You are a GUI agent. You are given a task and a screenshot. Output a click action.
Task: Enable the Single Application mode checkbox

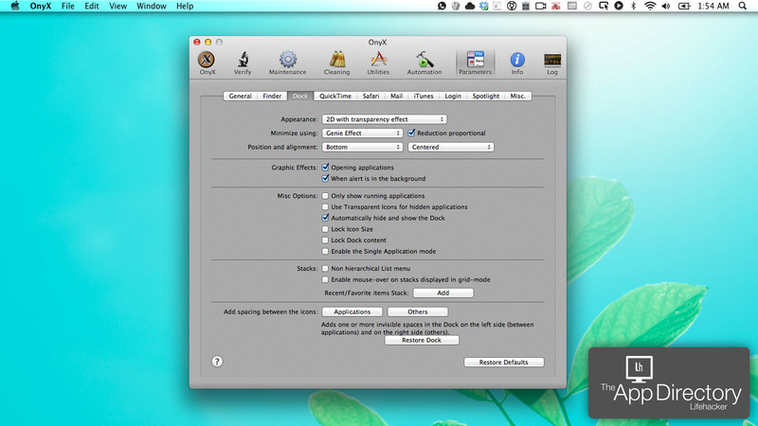click(x=325, y=251)
